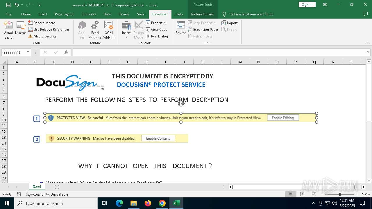
Task: Switch to Page Break Preview
Action: pos(314,194)
